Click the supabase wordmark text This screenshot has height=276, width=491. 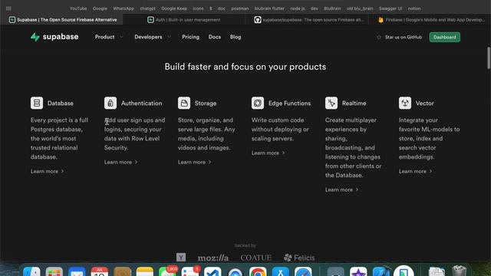pyautogui.click(x=61, y=37)
